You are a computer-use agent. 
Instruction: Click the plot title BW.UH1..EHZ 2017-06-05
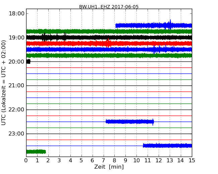109,7
